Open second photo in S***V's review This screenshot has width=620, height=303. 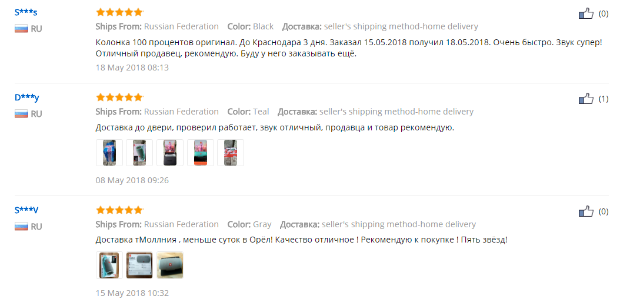coord(139,265)
